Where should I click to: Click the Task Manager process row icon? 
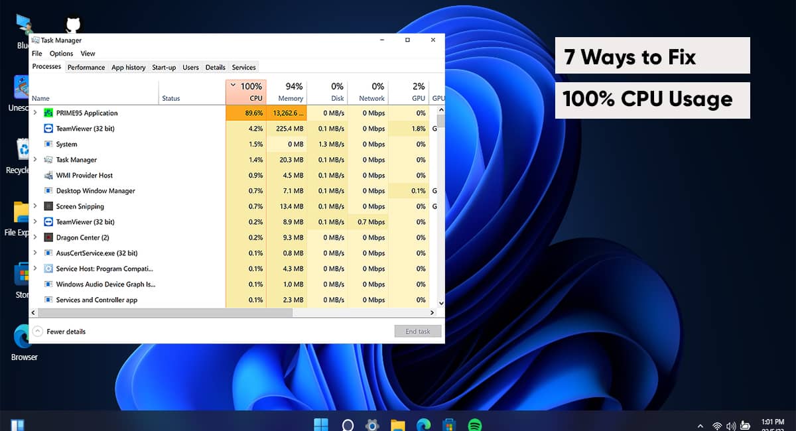(48, 160)
